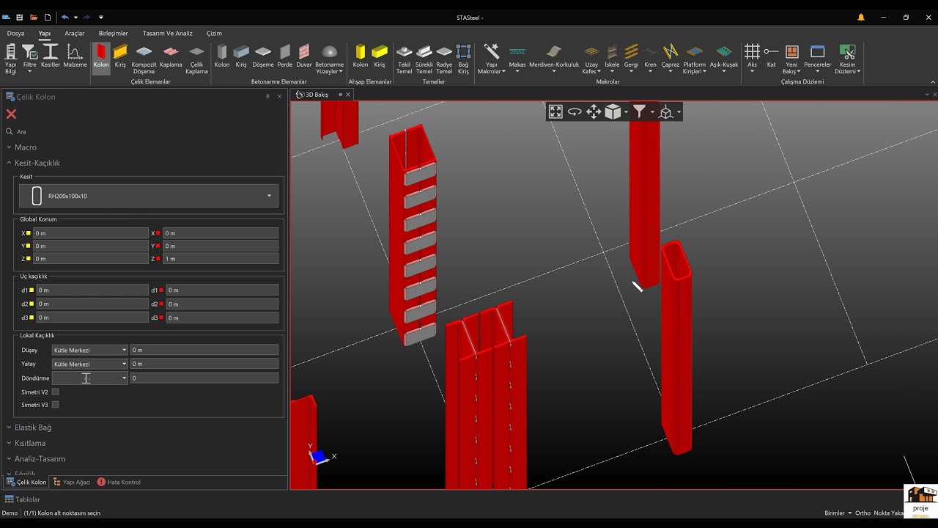Open Yatay Kütle Merkezi dropdown

coord(89,364)
